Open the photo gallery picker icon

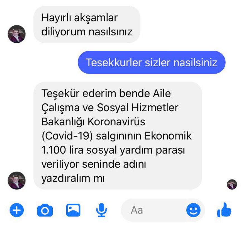pyautogui.click(x=73, y=210)
